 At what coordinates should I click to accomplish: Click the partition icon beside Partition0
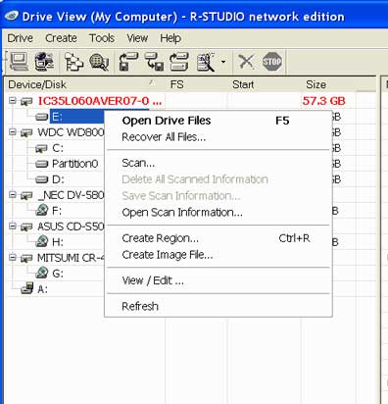tap(42, 164)
